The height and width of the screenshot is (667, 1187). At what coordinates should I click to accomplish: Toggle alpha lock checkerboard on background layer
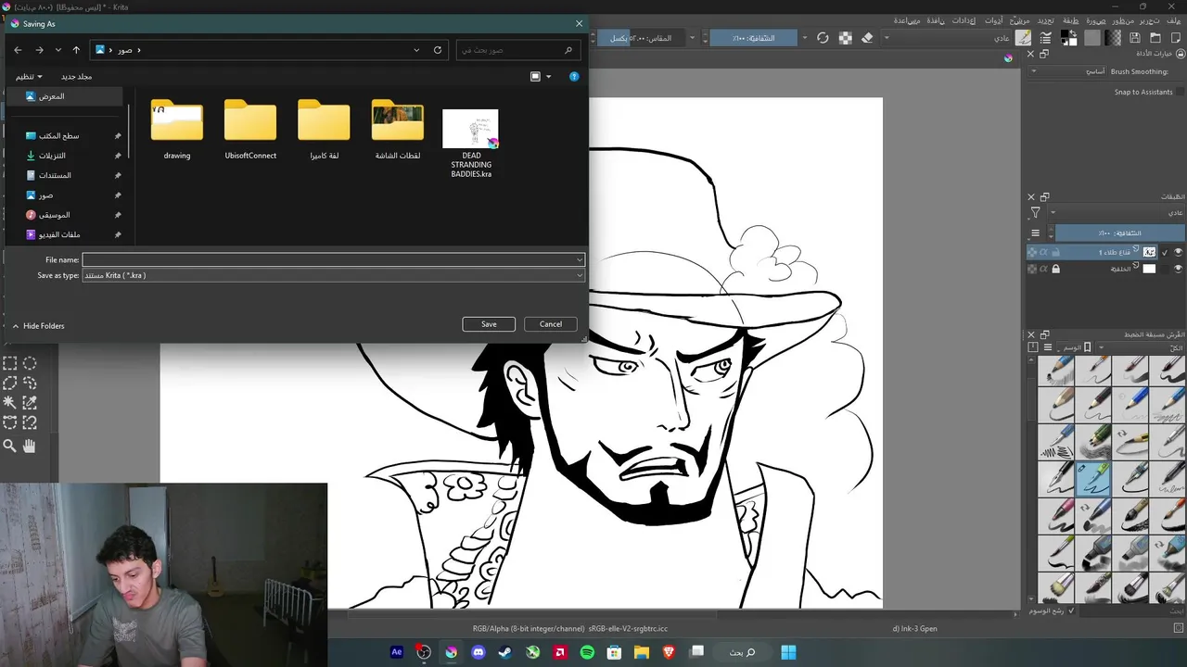point(1032,269)
